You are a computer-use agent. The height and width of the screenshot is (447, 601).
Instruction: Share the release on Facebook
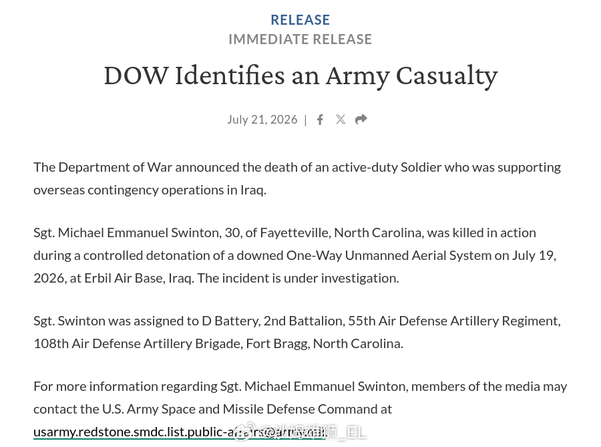[x=320, y=120]
